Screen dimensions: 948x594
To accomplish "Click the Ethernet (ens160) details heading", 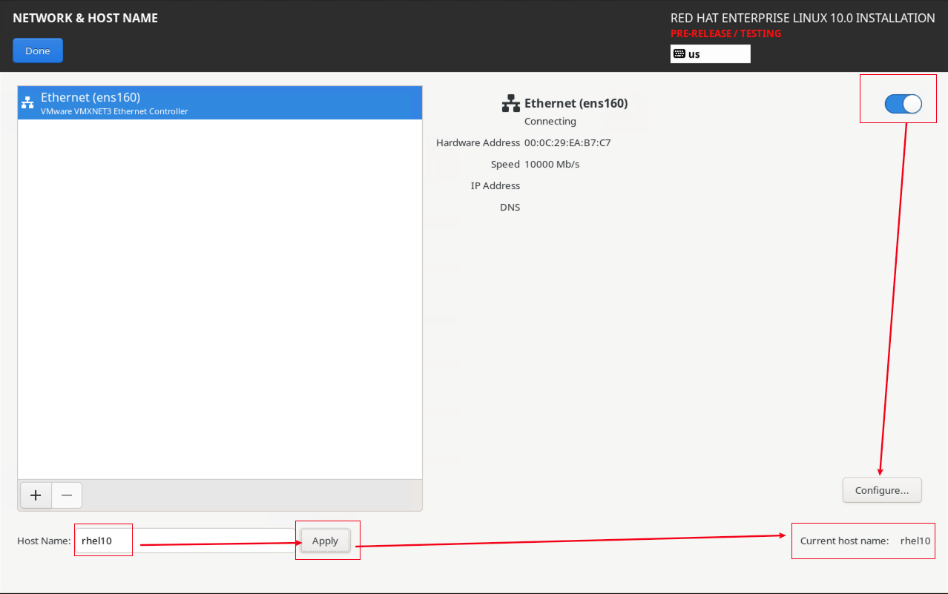I will [576, 103].
